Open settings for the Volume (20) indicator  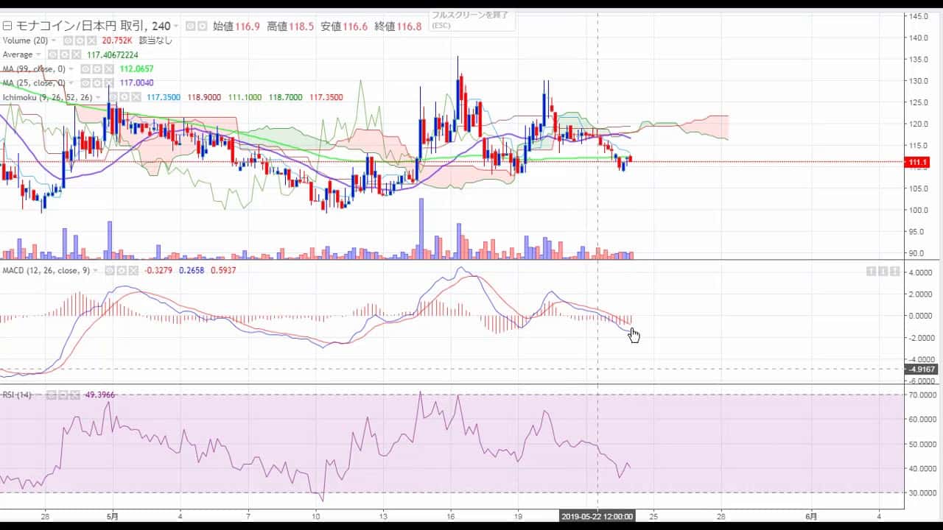[80, 40]
